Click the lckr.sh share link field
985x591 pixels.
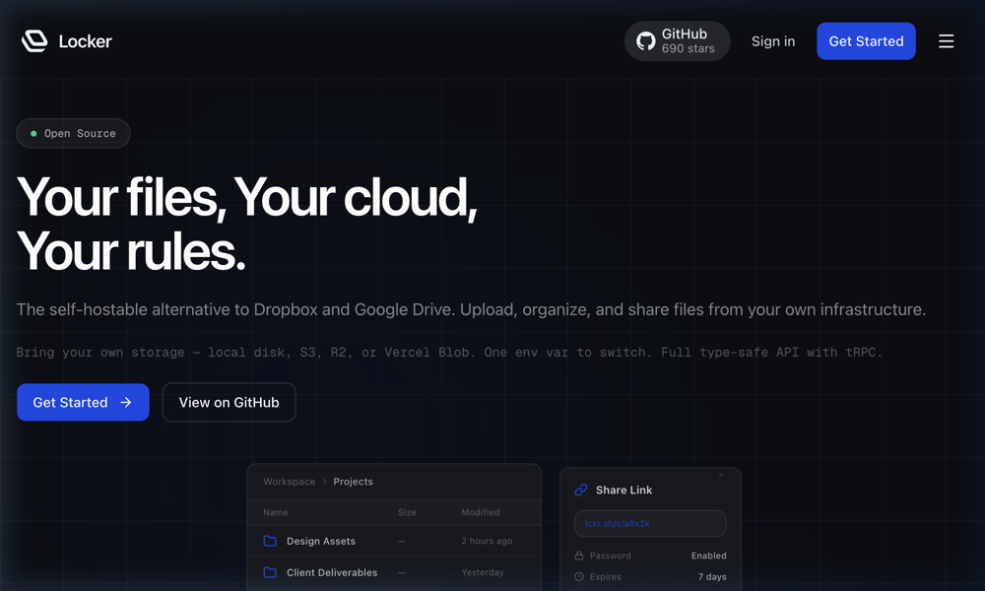click(x=650, y=523)
